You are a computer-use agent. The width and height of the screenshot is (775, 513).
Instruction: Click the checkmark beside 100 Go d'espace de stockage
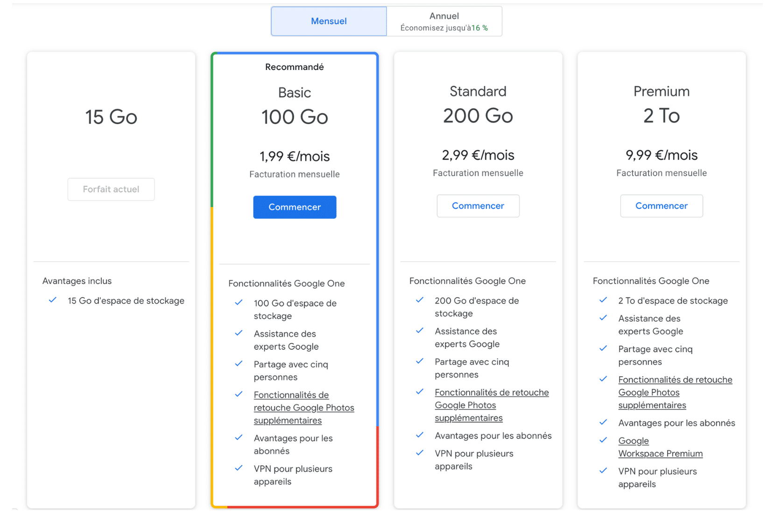click(x=239, y=302)
